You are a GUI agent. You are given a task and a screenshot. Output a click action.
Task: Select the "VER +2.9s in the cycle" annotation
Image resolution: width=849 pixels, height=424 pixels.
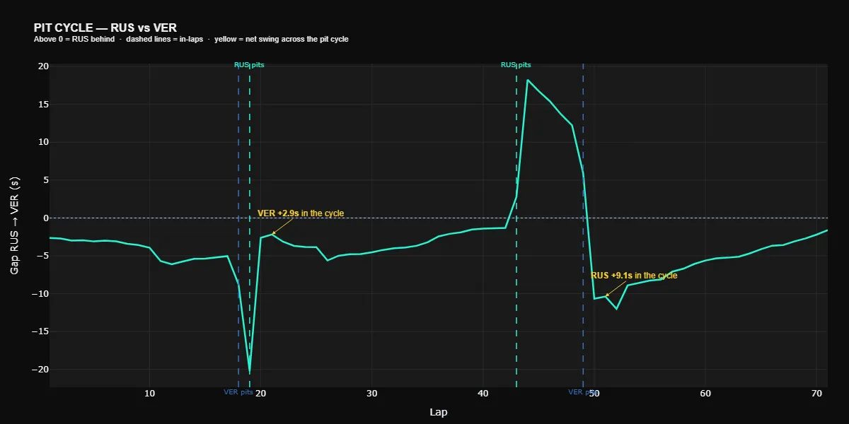301,213
